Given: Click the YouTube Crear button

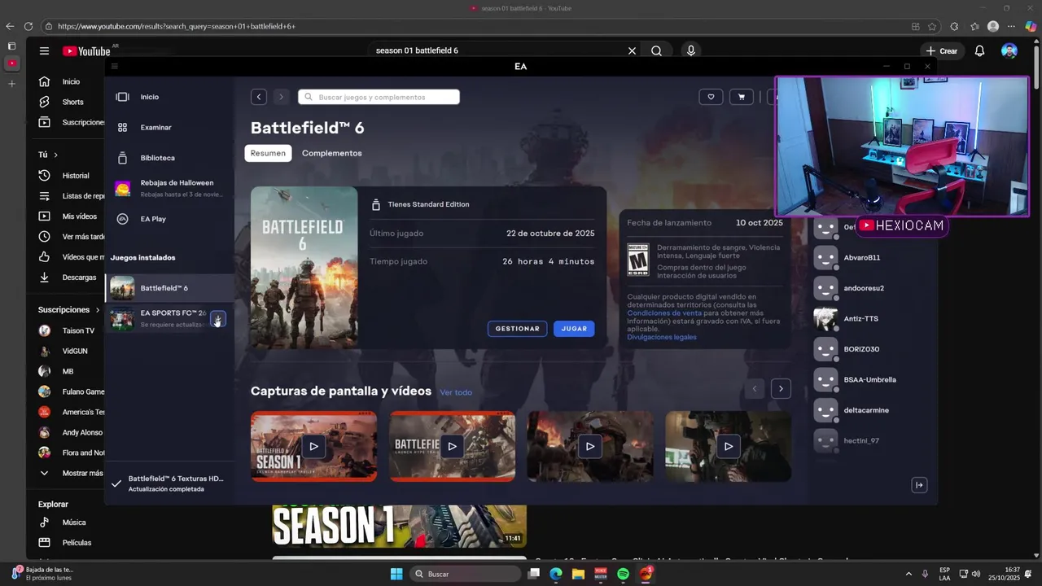Looking at the screenshot, I should tap(942, 50).
